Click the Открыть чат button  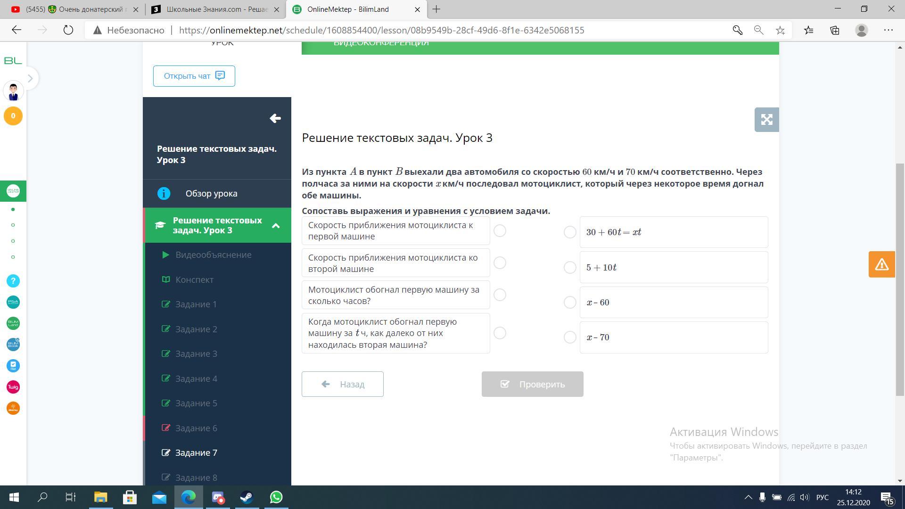click(x=194, y=76)
